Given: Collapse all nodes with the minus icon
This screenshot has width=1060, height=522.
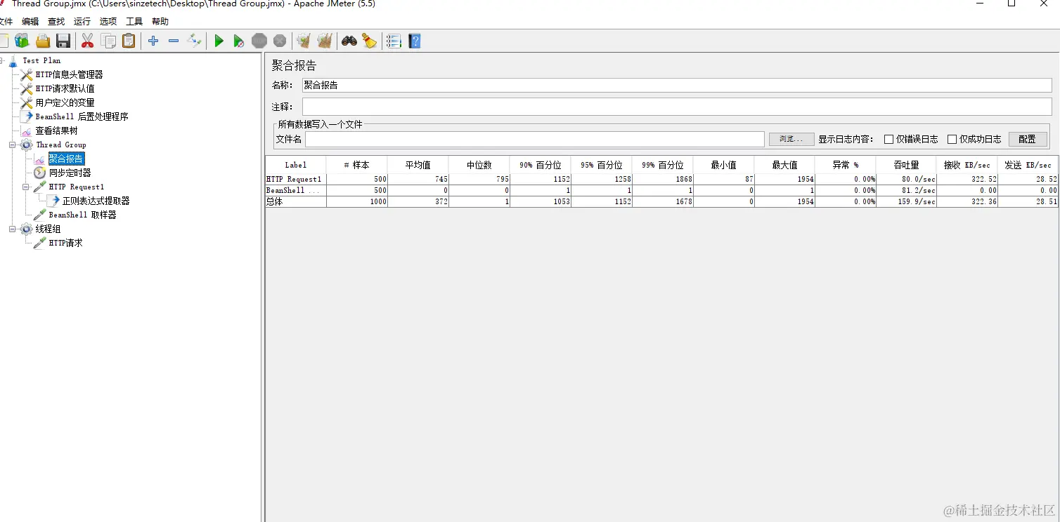Looking at the screenshot, I should 174,41.
